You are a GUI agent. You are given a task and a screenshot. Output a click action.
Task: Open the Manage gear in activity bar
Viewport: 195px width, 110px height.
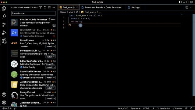tap(4, 103)
